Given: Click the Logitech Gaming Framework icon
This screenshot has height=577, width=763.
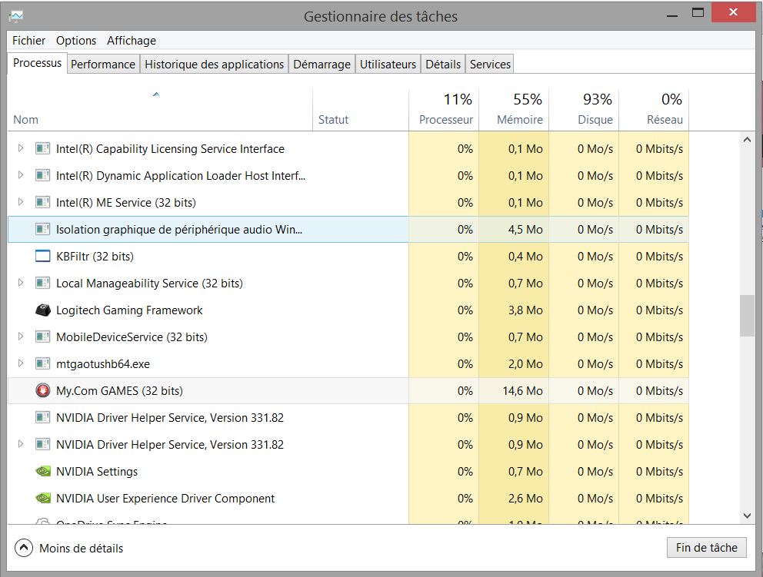Looking at the screenshot, I should point(43,310).
